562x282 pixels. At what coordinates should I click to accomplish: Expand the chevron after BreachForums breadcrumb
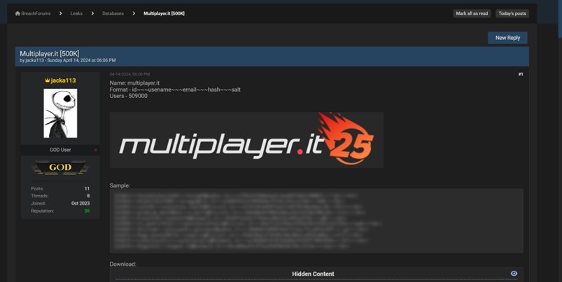point(60,13)
